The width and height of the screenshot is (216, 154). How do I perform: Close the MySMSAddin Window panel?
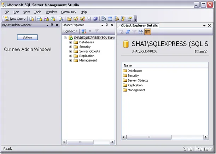(x=57, y=25)
